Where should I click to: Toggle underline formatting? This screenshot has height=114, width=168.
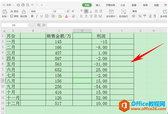coord(42,16)
